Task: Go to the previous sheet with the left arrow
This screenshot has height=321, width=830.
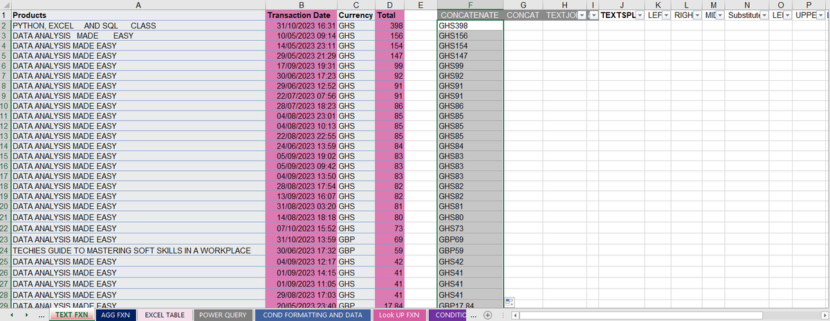Action: coord(13,315)
